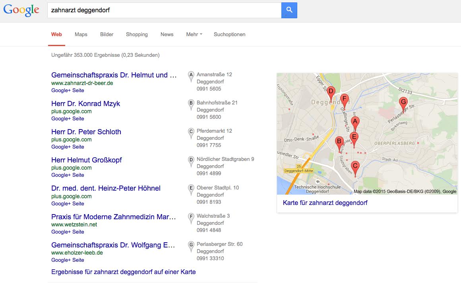Switch to the Web tab
The width and height of the screenshot is (461, 286).
click(56, 35)
